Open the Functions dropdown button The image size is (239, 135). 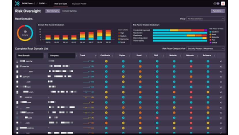click(218, 11)
